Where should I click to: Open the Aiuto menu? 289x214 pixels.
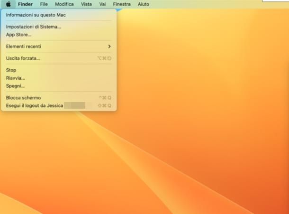144,4
